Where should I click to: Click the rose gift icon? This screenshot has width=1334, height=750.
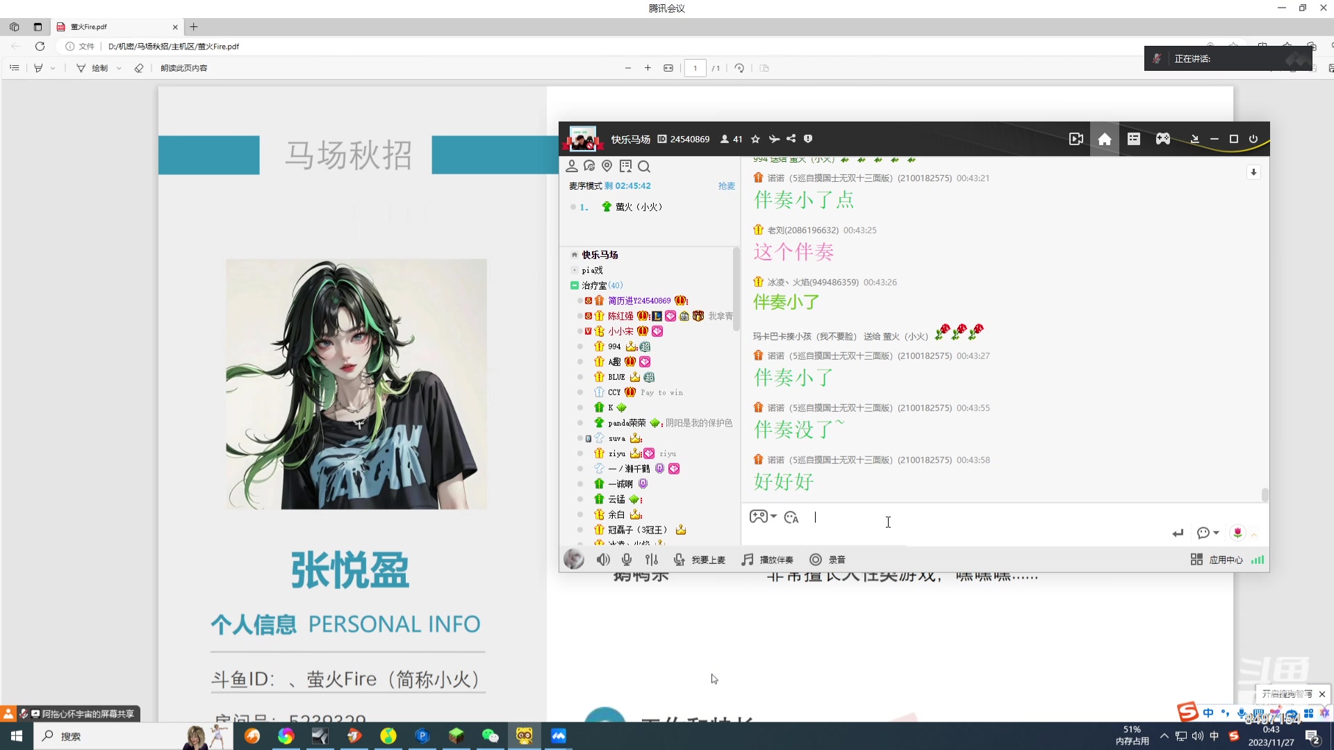(x=1237, y=533)
